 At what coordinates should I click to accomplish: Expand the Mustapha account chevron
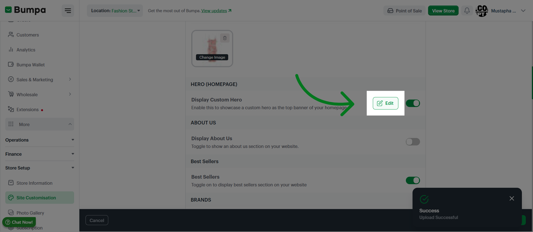coord(523,11)
